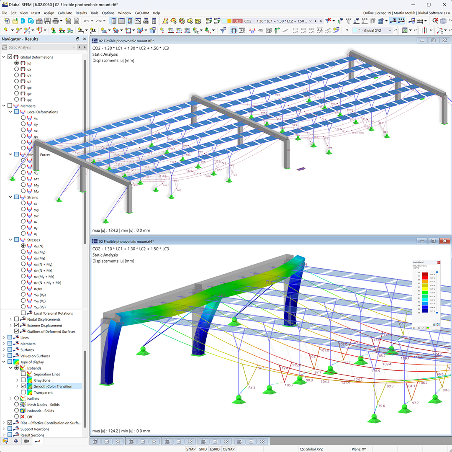Expand the Support Reactions tree node
Screen dimensions: 452x452
click(x=4, y=429)
